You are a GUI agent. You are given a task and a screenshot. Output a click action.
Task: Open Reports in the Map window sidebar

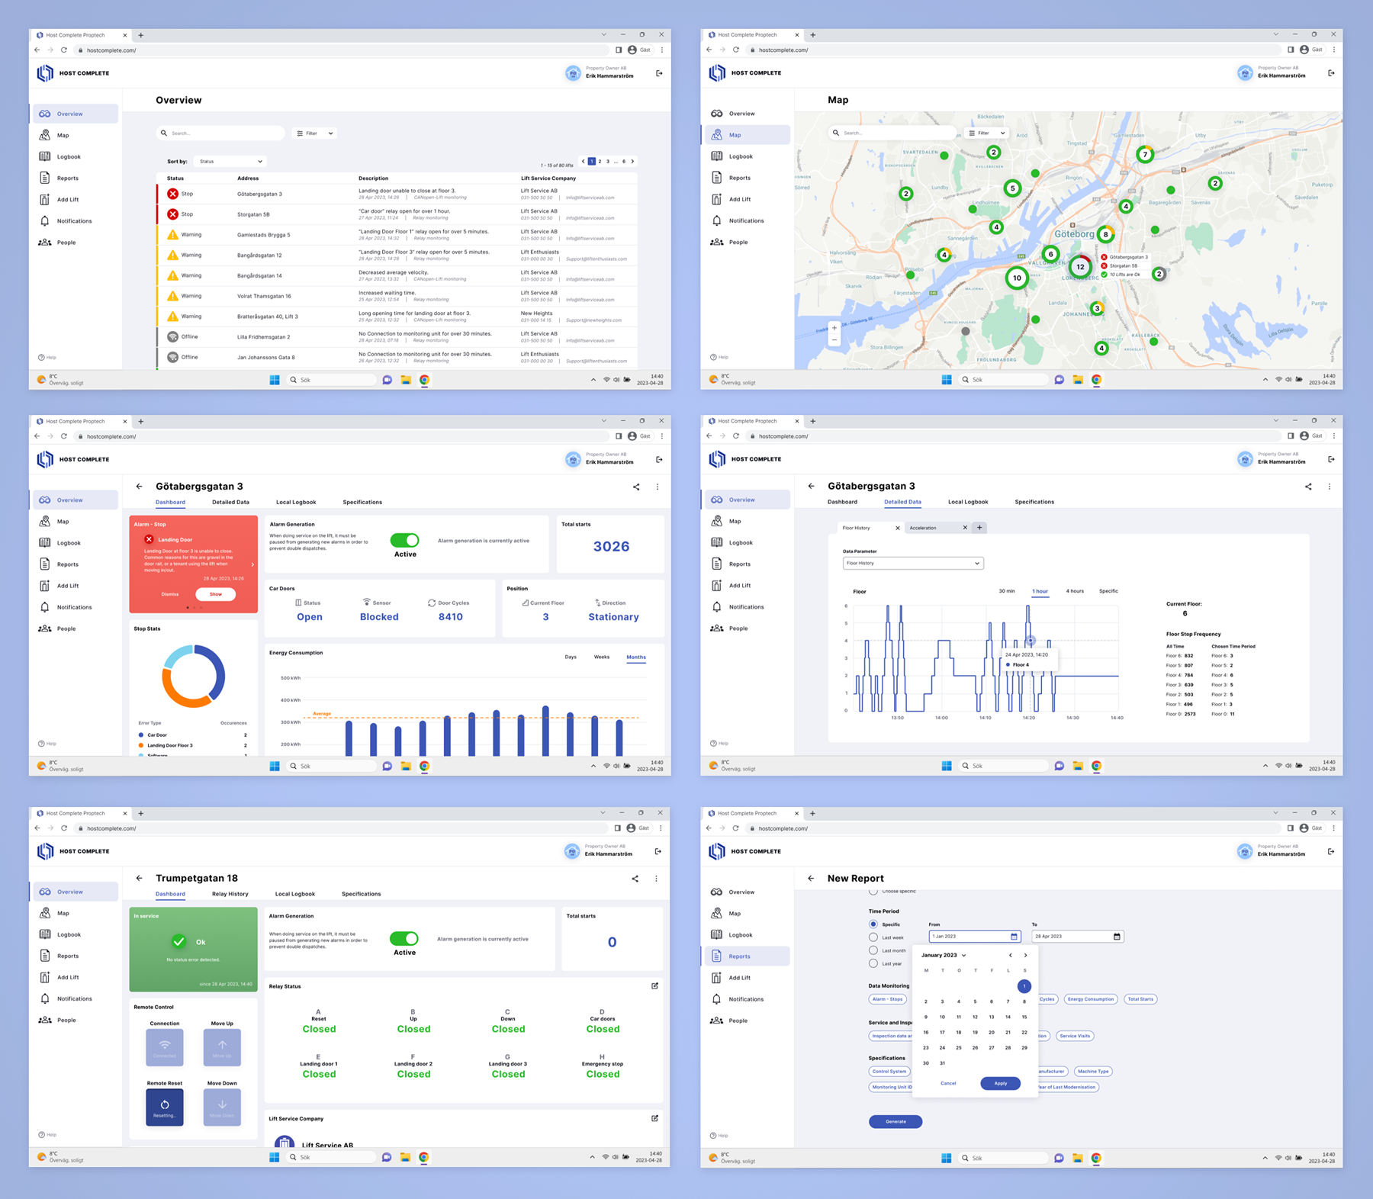[x=740, y=178]
